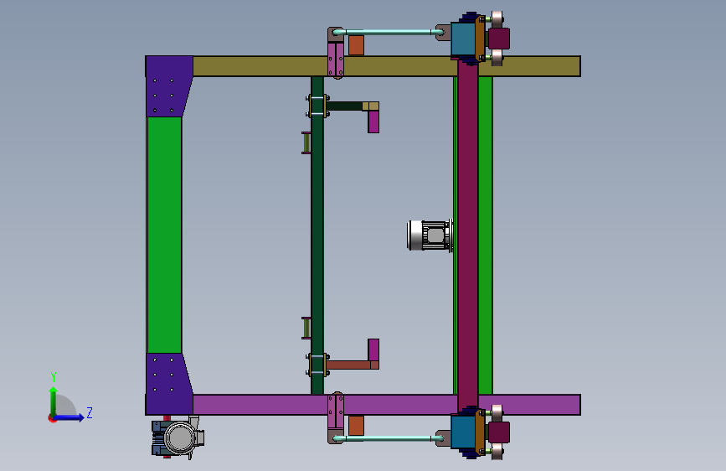Image resolution: width=726 pixels, height=471 pixels.
Task: Select the pink clamp on the top beam
Action: tap(336, 60)
